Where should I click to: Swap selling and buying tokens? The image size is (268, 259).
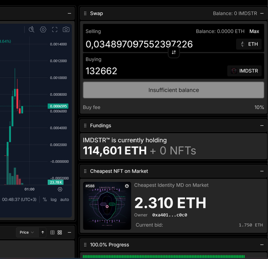point(174,52)
